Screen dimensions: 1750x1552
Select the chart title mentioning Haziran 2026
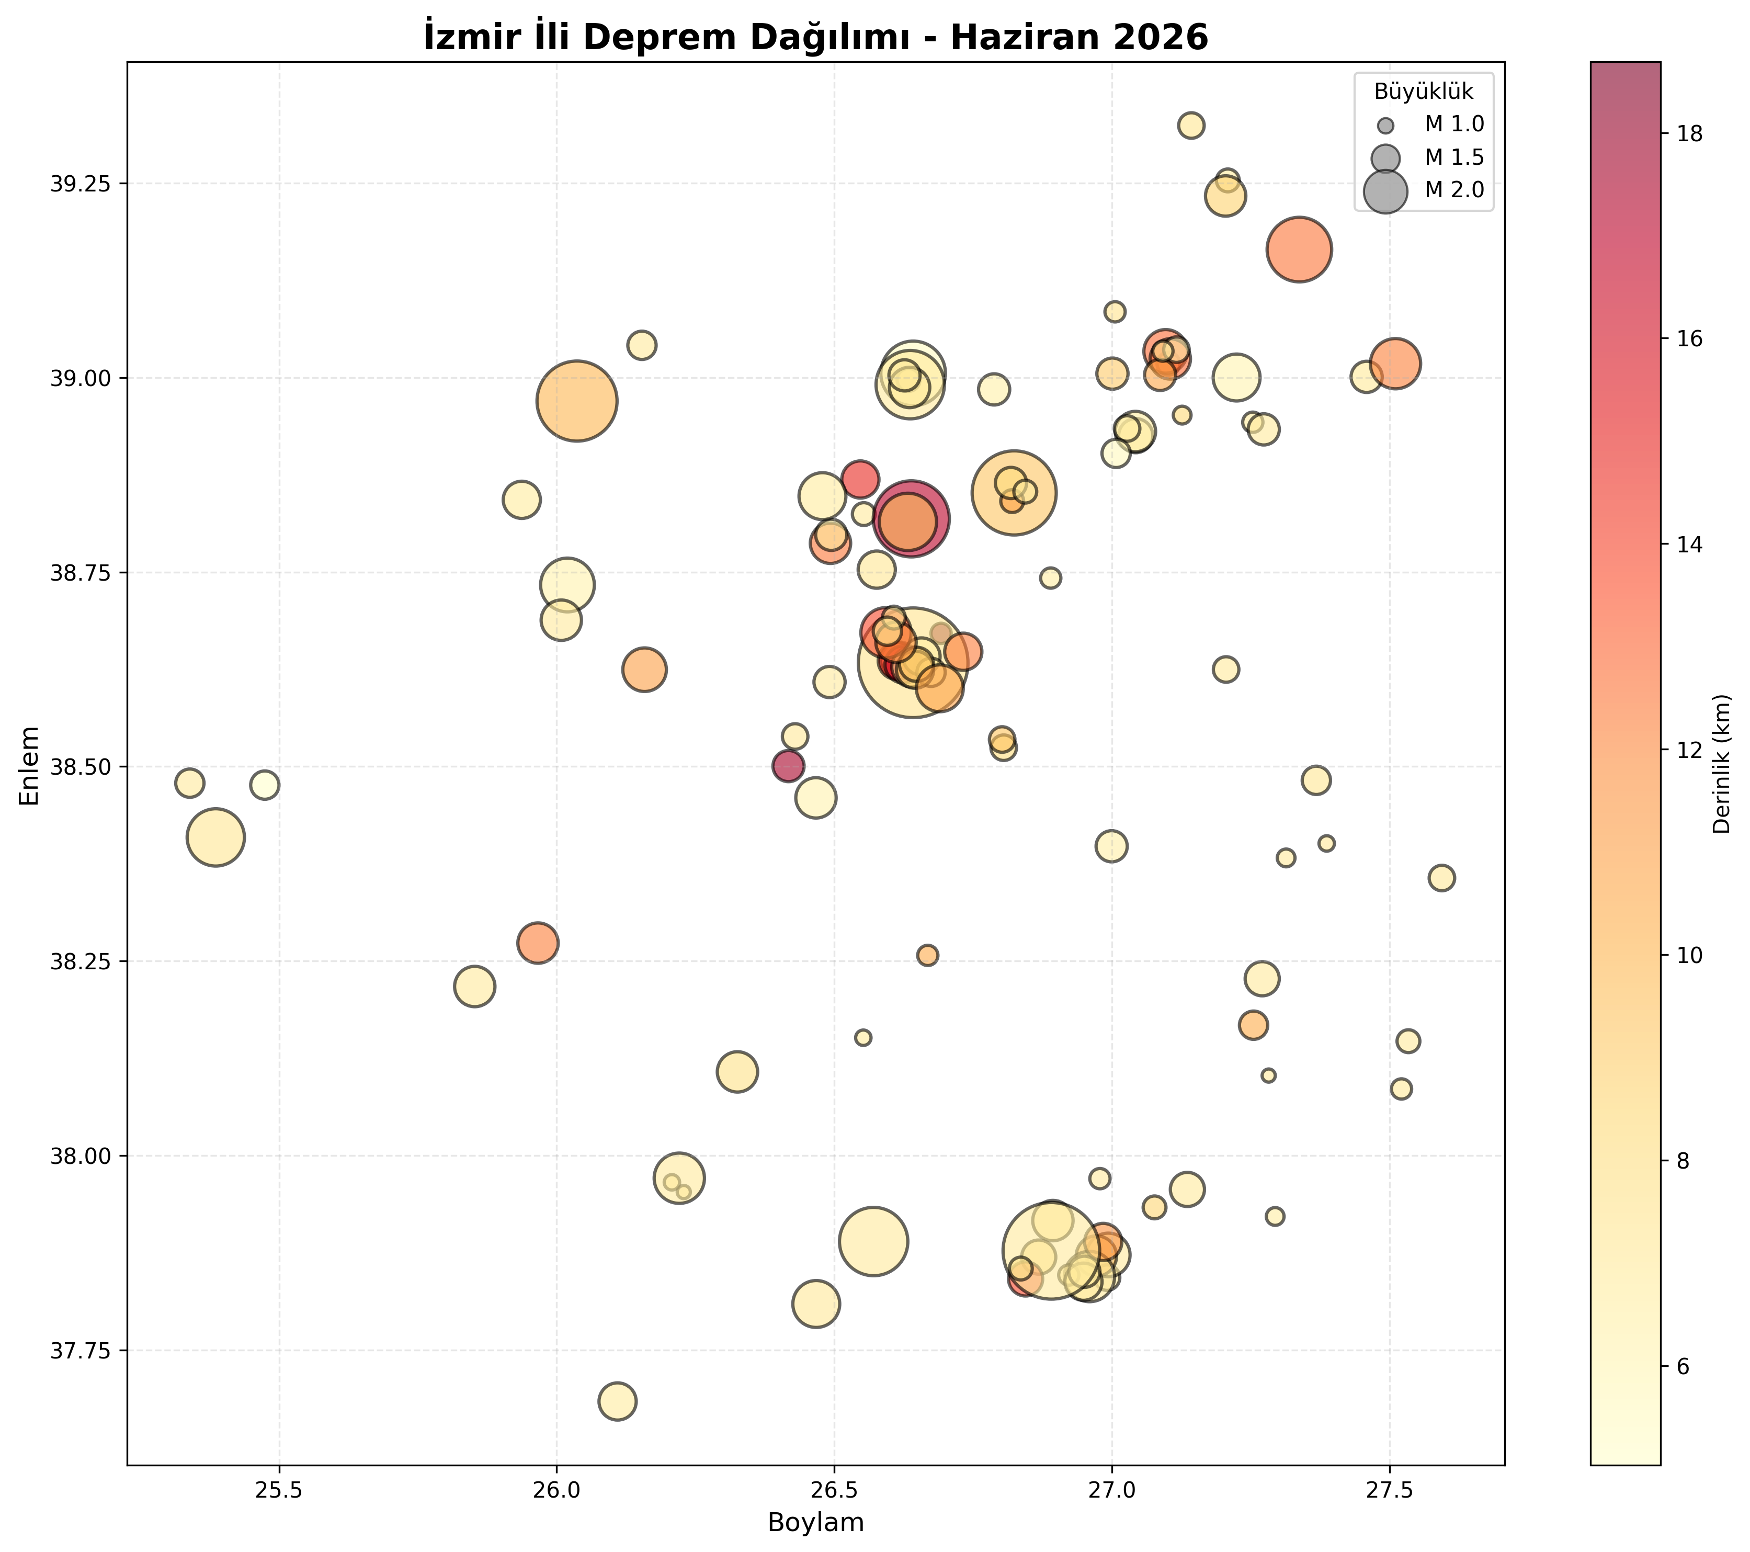[816, 38]
